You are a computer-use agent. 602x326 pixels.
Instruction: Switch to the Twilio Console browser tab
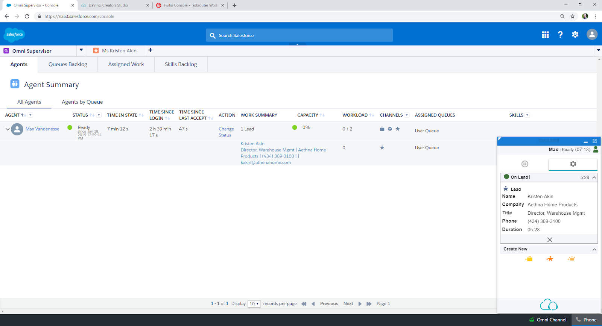tap(190, 5)
